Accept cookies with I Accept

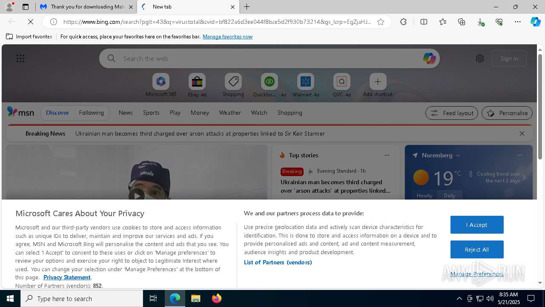click(x=477, y=225)
